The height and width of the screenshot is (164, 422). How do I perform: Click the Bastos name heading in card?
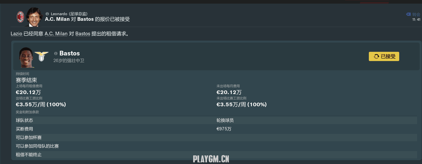70,53
